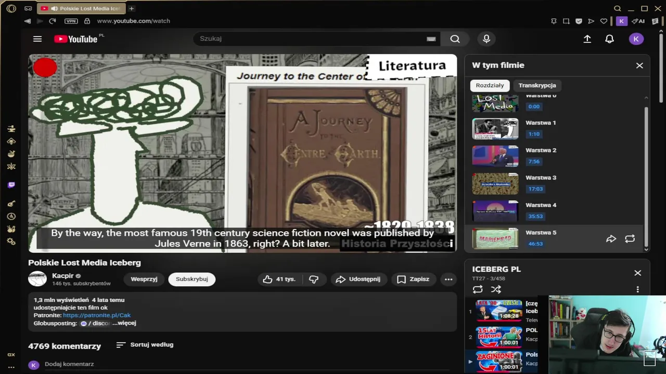The width and height of the screenshot is (666, 374).
Task: Share video with Udostępnij
Action: click(357, 279)
